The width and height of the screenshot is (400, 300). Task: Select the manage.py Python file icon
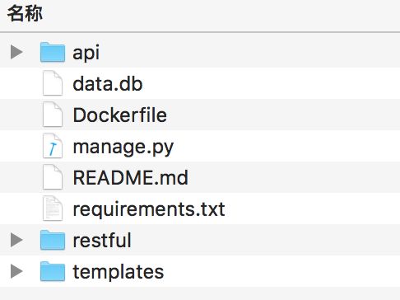pyautogui.click(x=53, y=146)
